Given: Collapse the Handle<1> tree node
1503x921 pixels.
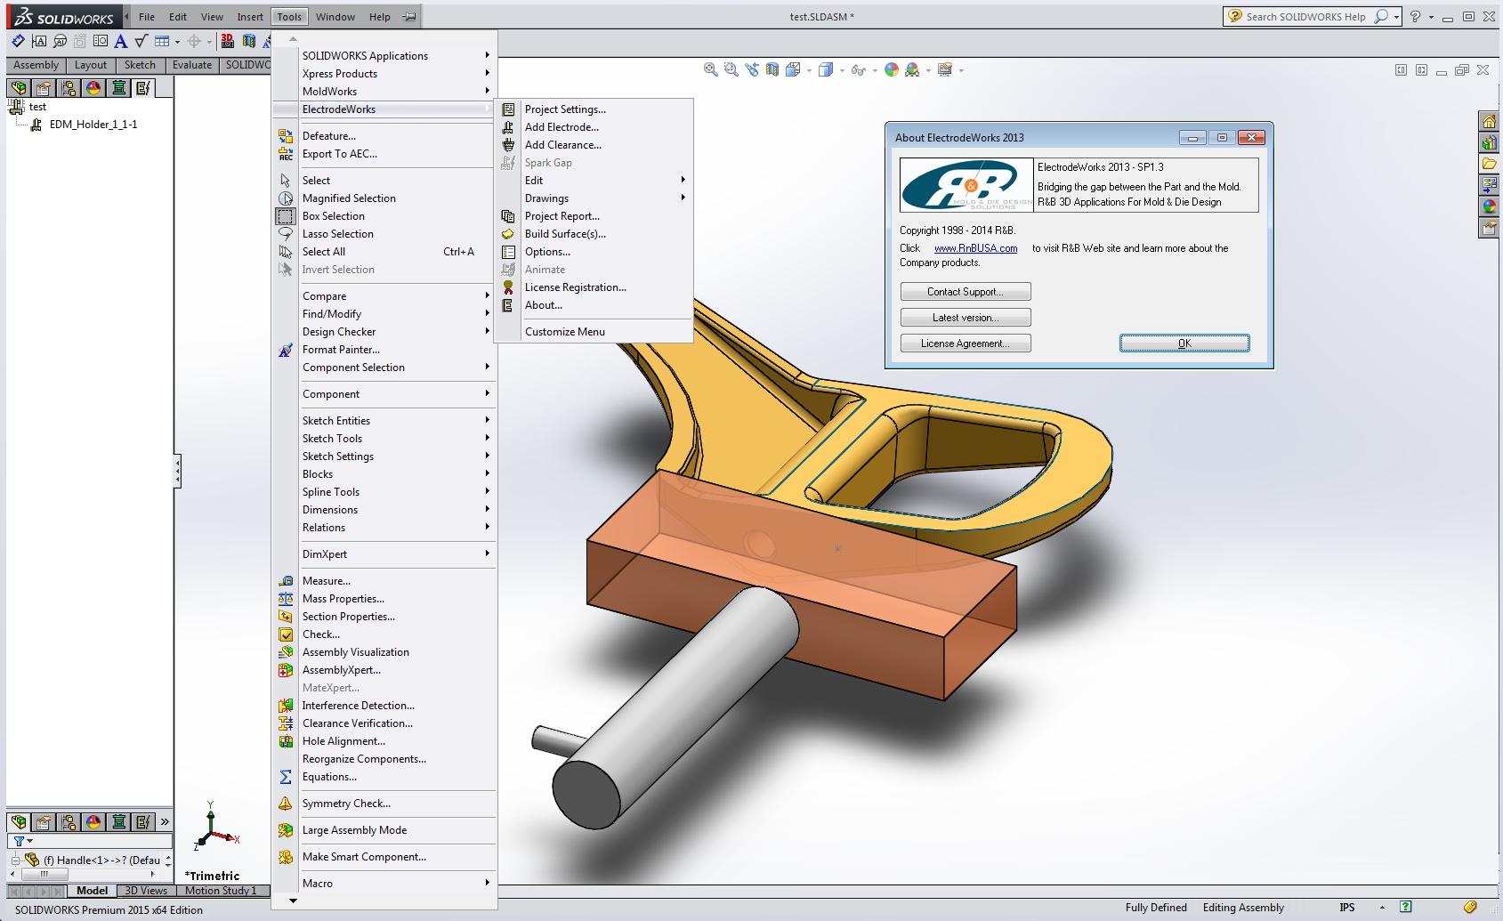Looking at the screenshot, I should point(15,860).
